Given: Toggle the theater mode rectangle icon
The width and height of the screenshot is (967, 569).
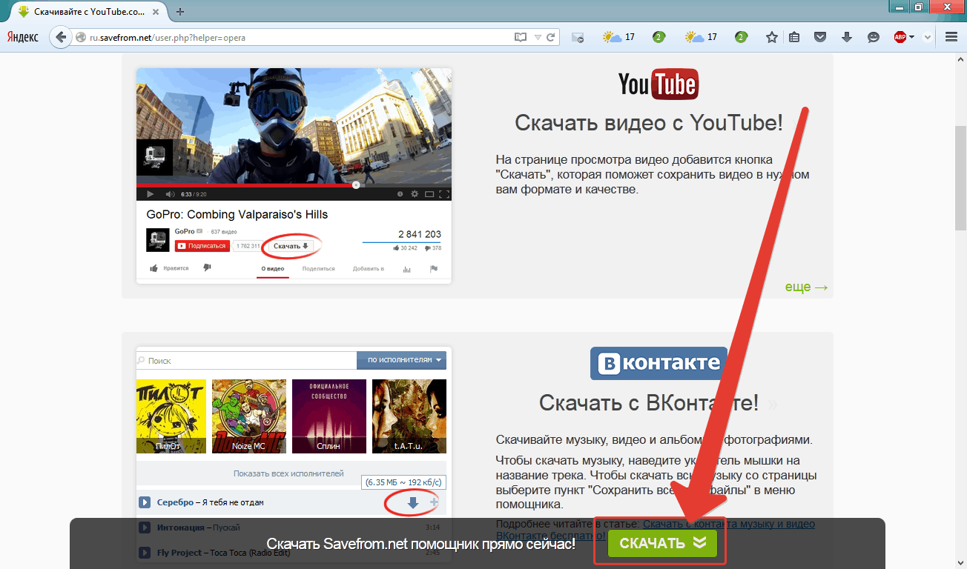Looking at the screenshot, I should [429, 194].
